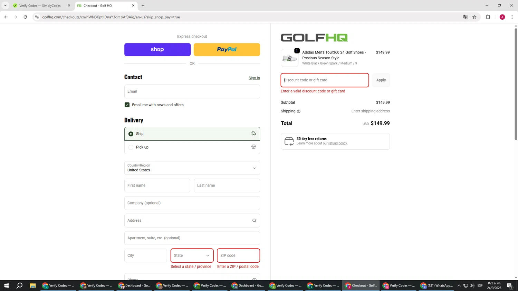This screenshot has height=291, width=518.
Task: Switch to the WhatsApp taskbar window
Action: 437,285
